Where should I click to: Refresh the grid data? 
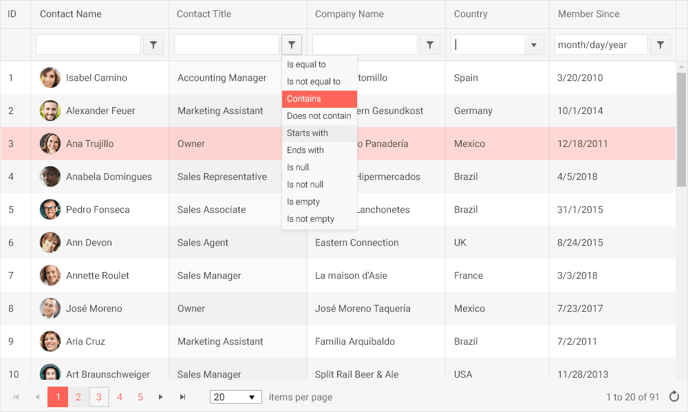click(x=674, y=396)
